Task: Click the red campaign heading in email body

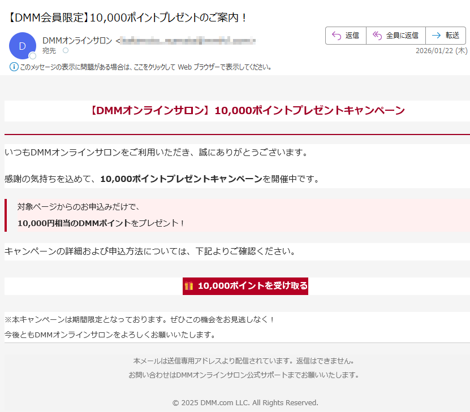Action: click(x=247, y=110)
